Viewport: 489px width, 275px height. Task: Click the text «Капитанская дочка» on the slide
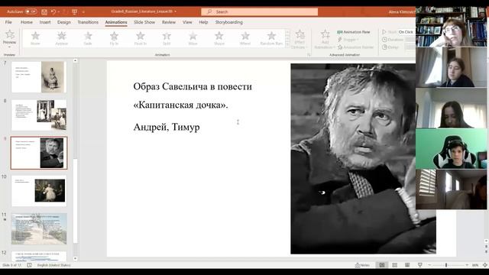tap(180, 105)
